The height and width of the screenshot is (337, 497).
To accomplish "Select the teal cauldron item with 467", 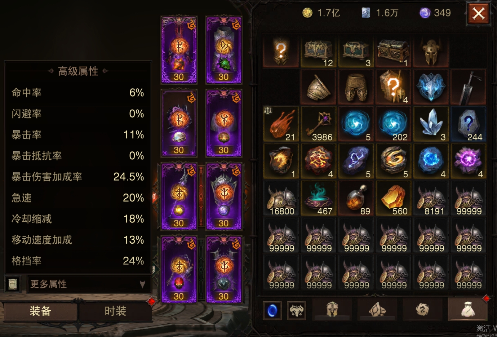I will point(318,198).
